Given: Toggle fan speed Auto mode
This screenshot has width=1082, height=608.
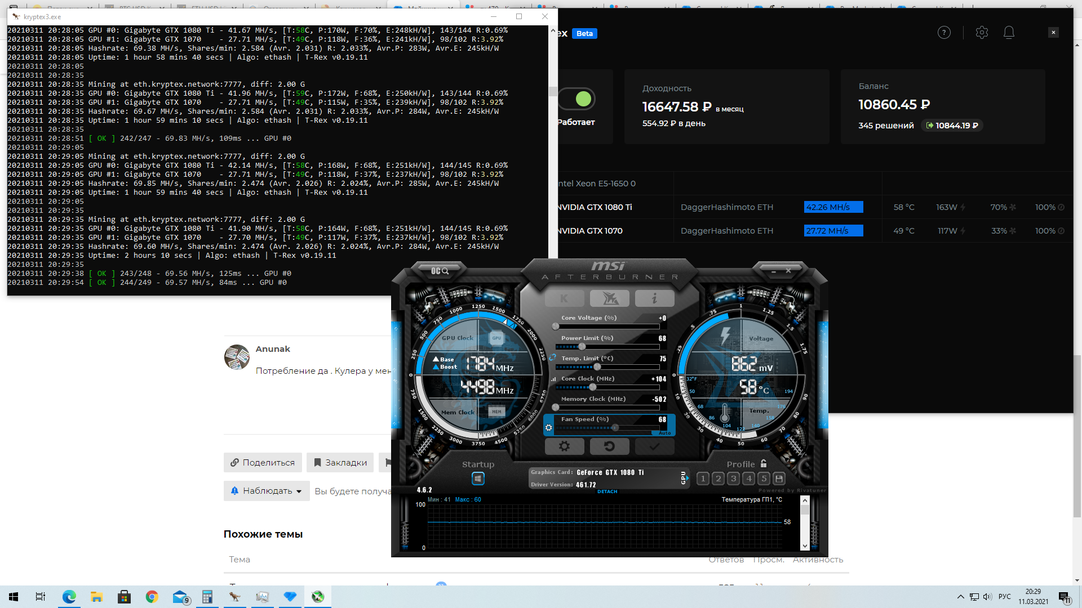Looking at the screenshot, I should coord(665,433).
